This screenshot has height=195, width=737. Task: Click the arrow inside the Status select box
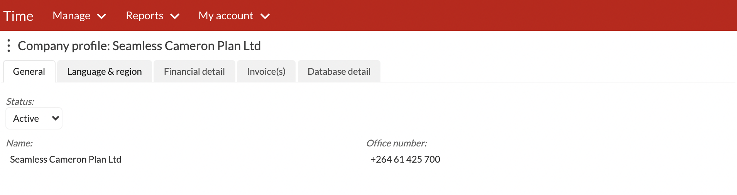click(x=55, y=118)
